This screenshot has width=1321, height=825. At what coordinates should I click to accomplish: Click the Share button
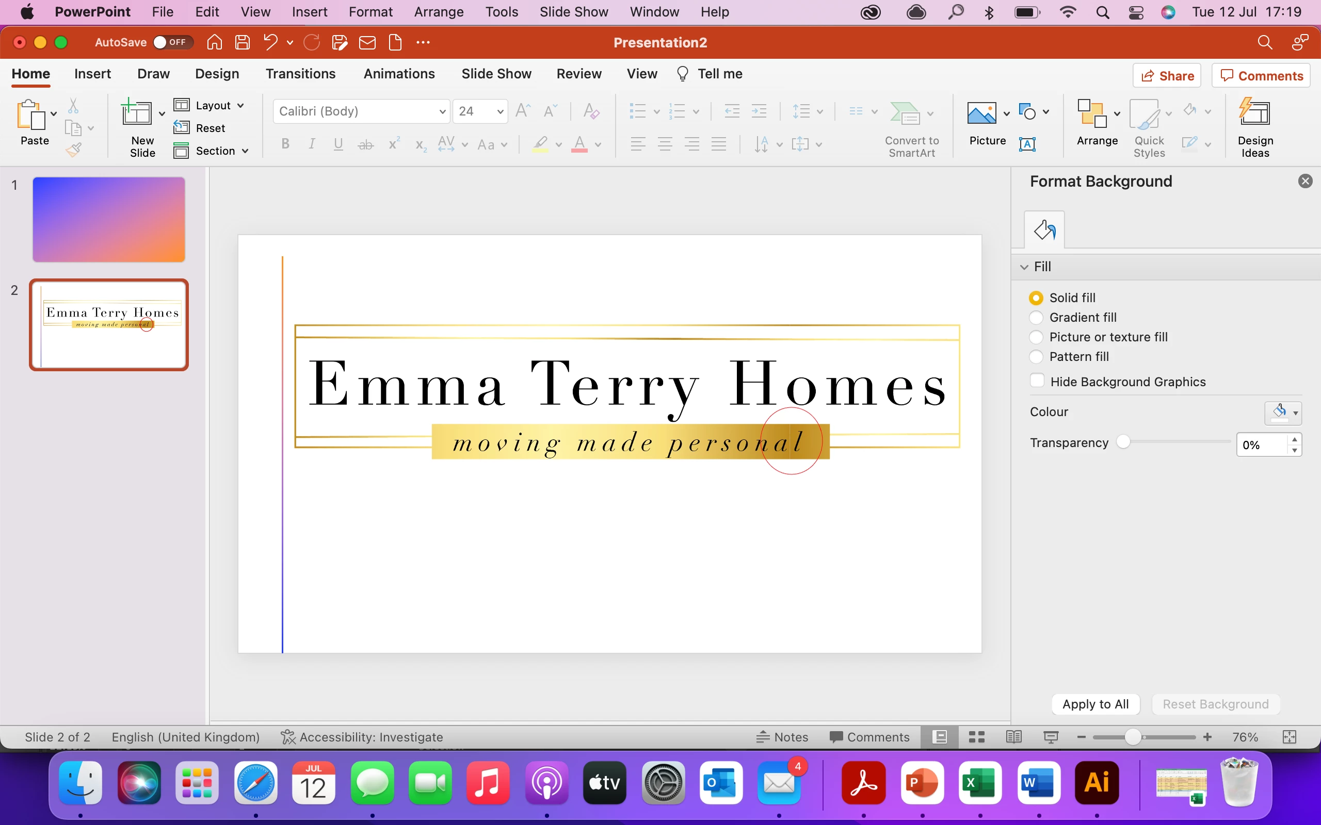(x=1167, y=76)
